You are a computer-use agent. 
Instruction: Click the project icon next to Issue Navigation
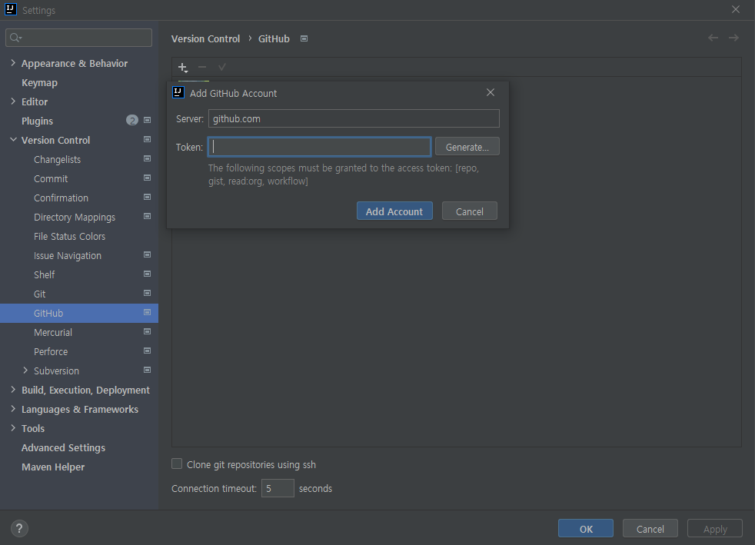pos(148,254)
